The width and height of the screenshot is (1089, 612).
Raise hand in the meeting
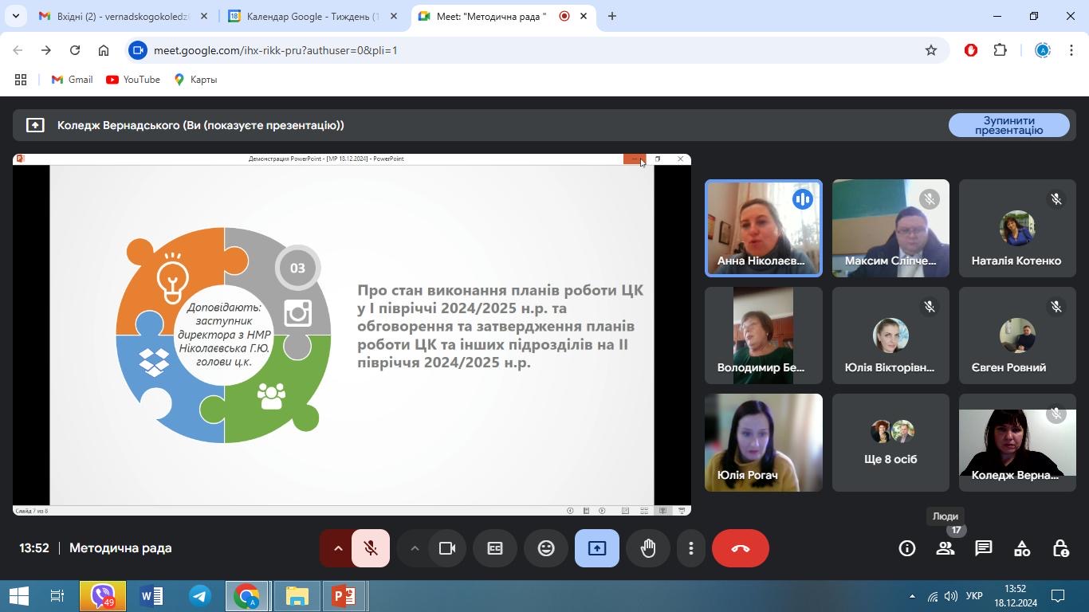coord(648,548)
